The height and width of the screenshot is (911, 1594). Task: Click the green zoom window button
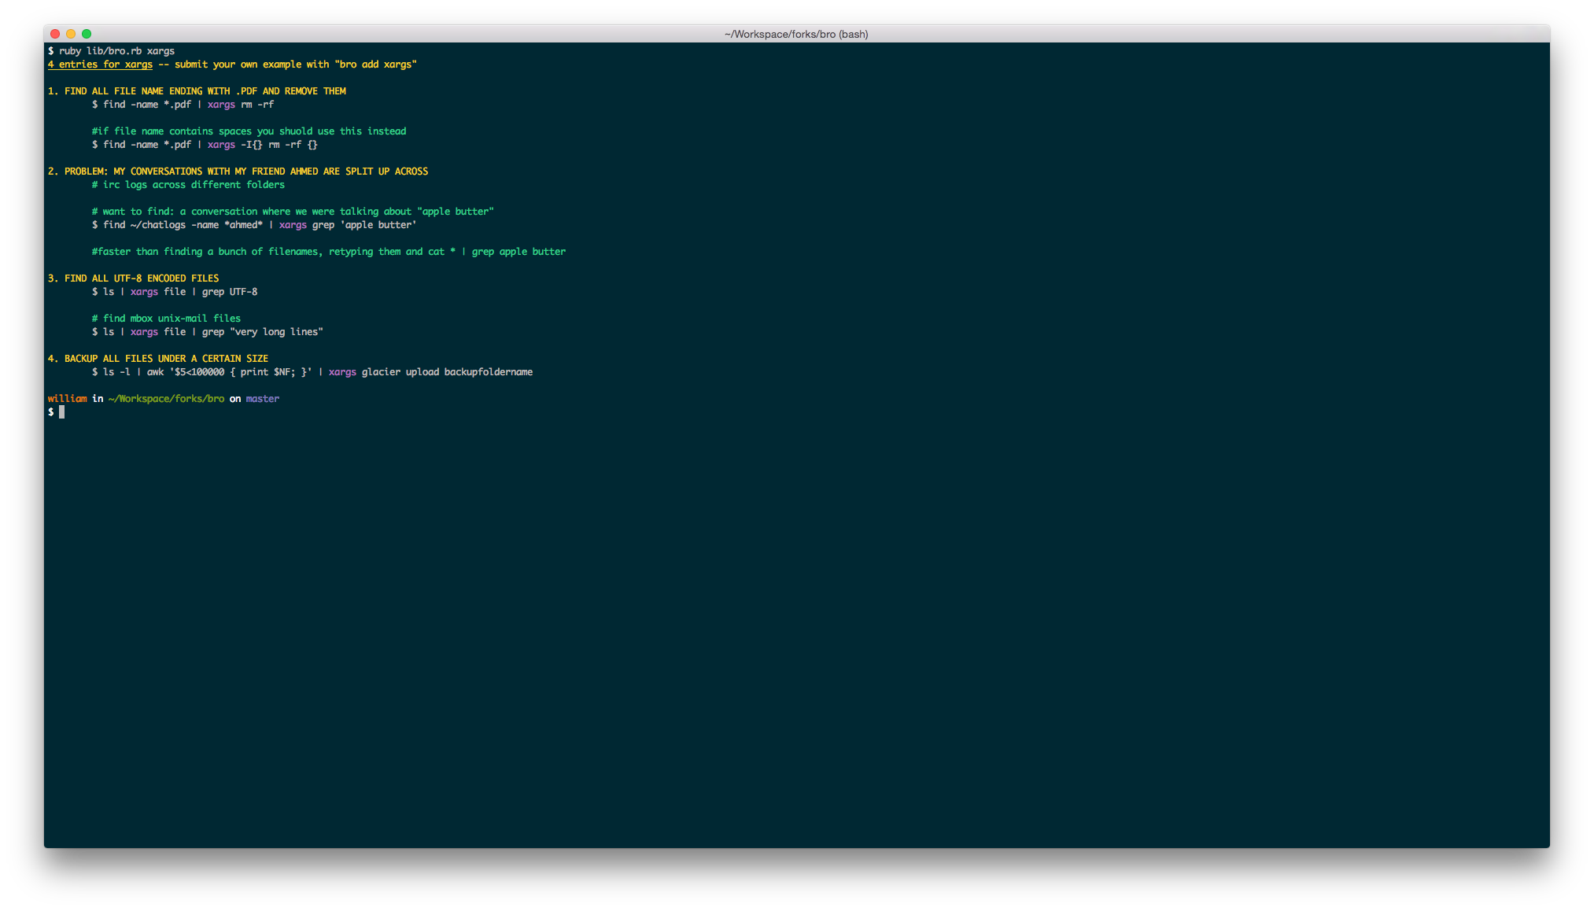pos(87,34)
